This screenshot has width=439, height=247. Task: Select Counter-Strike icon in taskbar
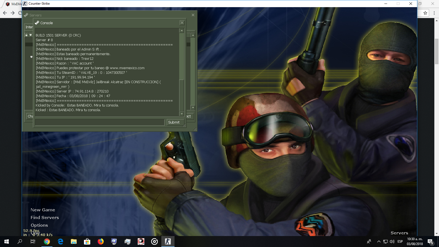click(168, 242)
